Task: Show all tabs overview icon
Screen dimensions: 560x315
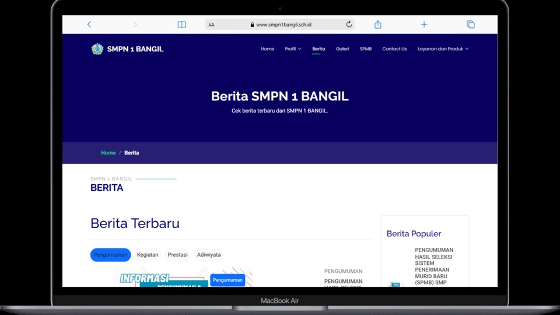Action: [x=471, y=24]
